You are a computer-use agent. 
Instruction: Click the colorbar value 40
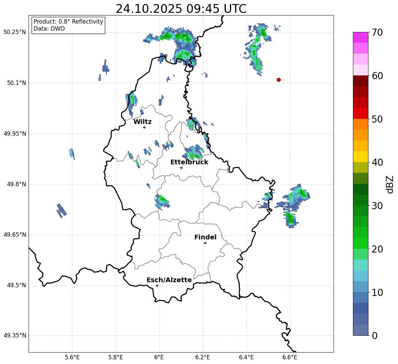[377, 162]
